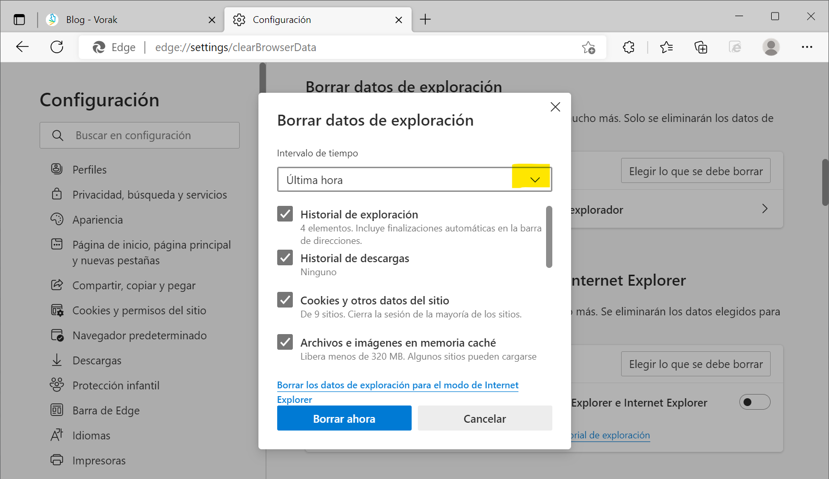Toggle the Explorer e Internet Explorer switch

[x=754, y=402]
